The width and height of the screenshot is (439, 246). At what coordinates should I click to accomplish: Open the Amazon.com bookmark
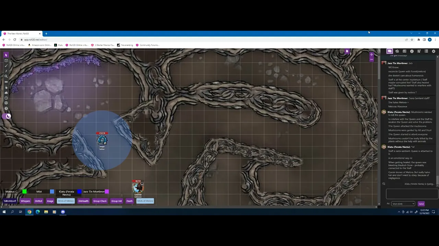[40, 45]
